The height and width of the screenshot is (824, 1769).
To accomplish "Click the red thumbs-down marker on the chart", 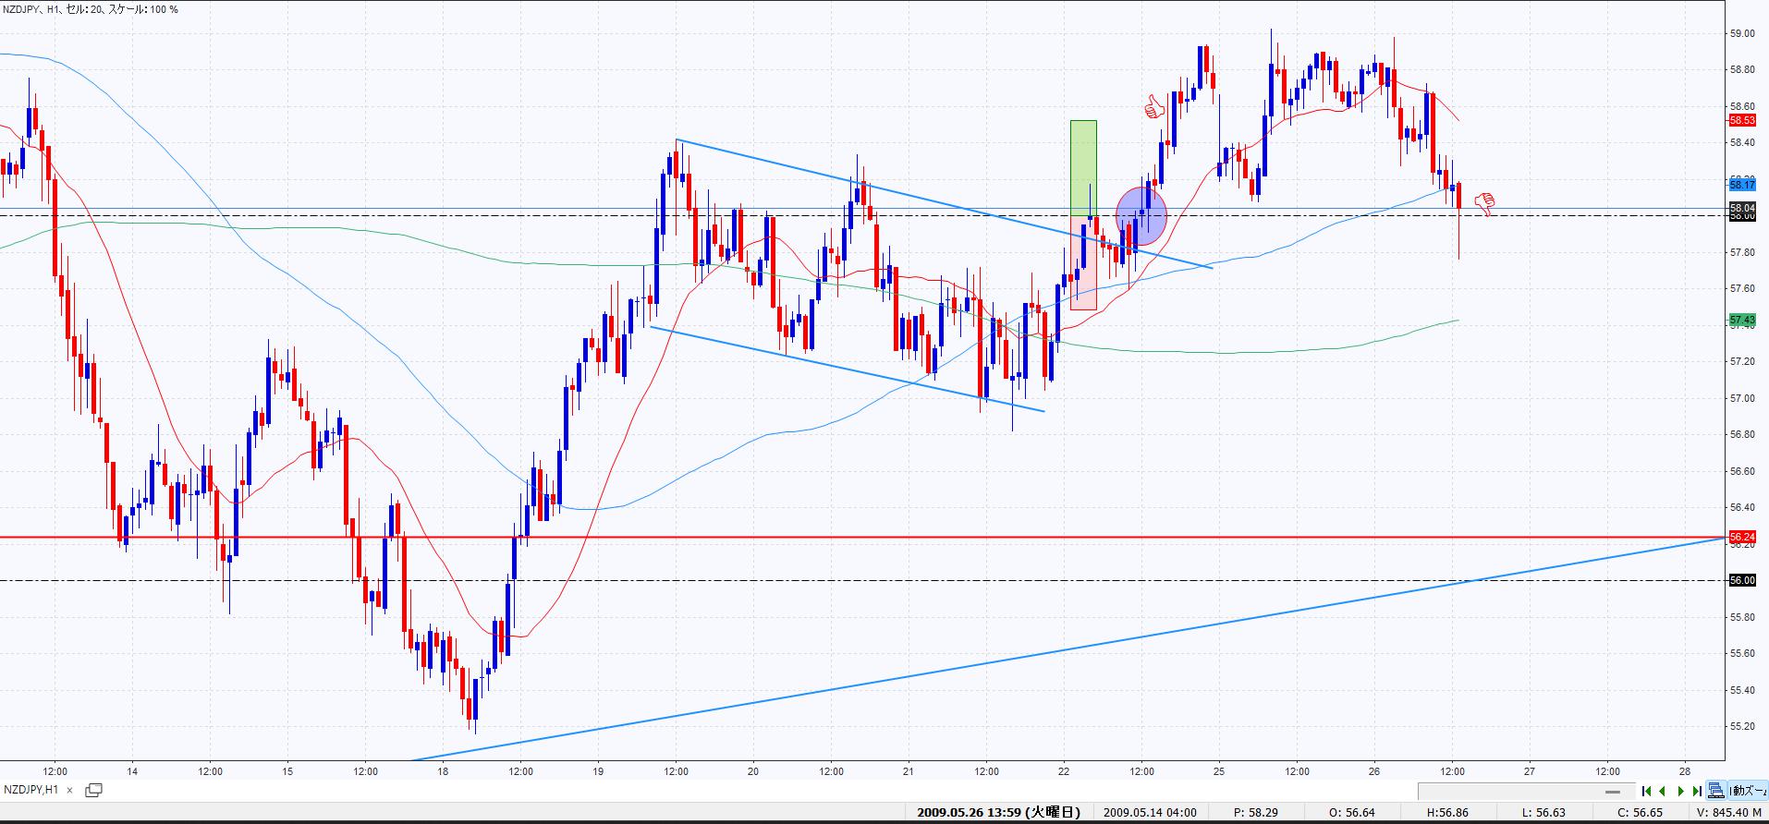I will click(x=1485, y=203).
